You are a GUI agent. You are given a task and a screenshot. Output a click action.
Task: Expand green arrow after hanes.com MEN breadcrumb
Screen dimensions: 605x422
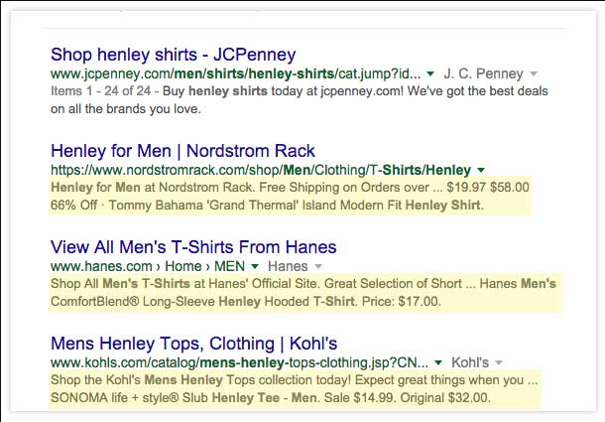click(255, 266)
